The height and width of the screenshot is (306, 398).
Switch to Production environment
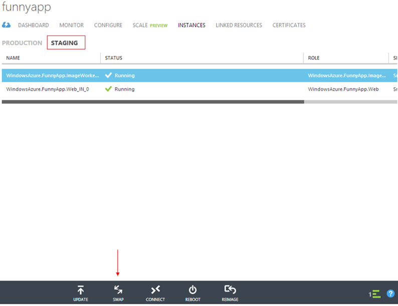click(x=22, y=43)
